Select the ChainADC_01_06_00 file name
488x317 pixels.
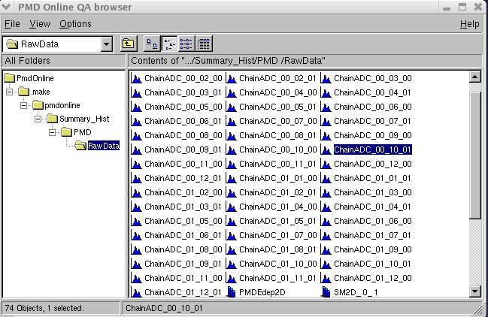click(x=372, y=222)
